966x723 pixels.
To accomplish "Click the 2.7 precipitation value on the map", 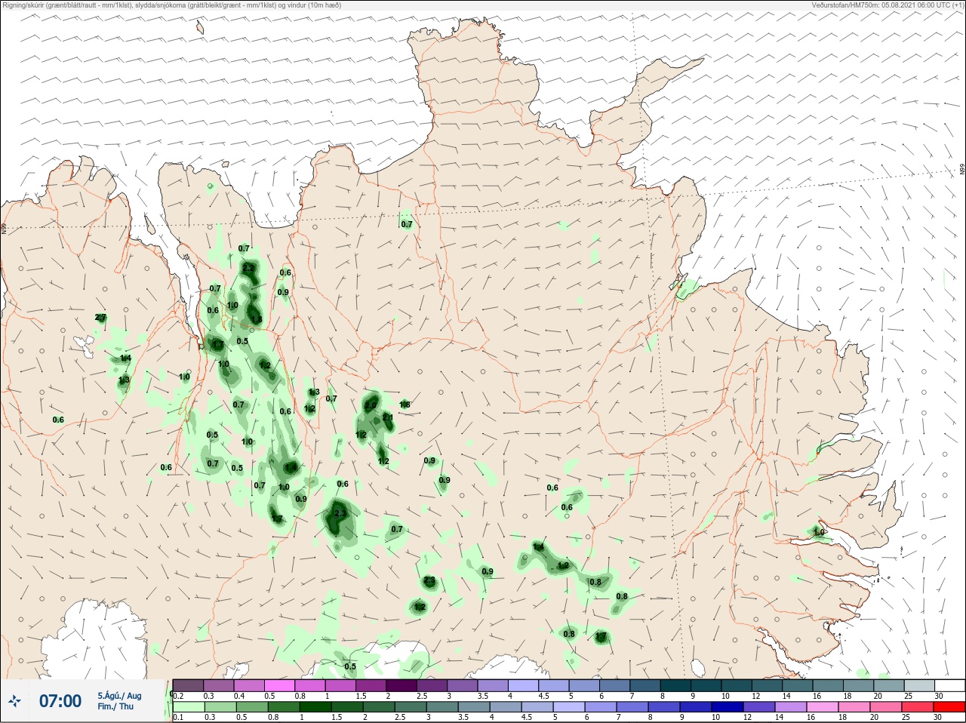I will [x=100, y=318].
